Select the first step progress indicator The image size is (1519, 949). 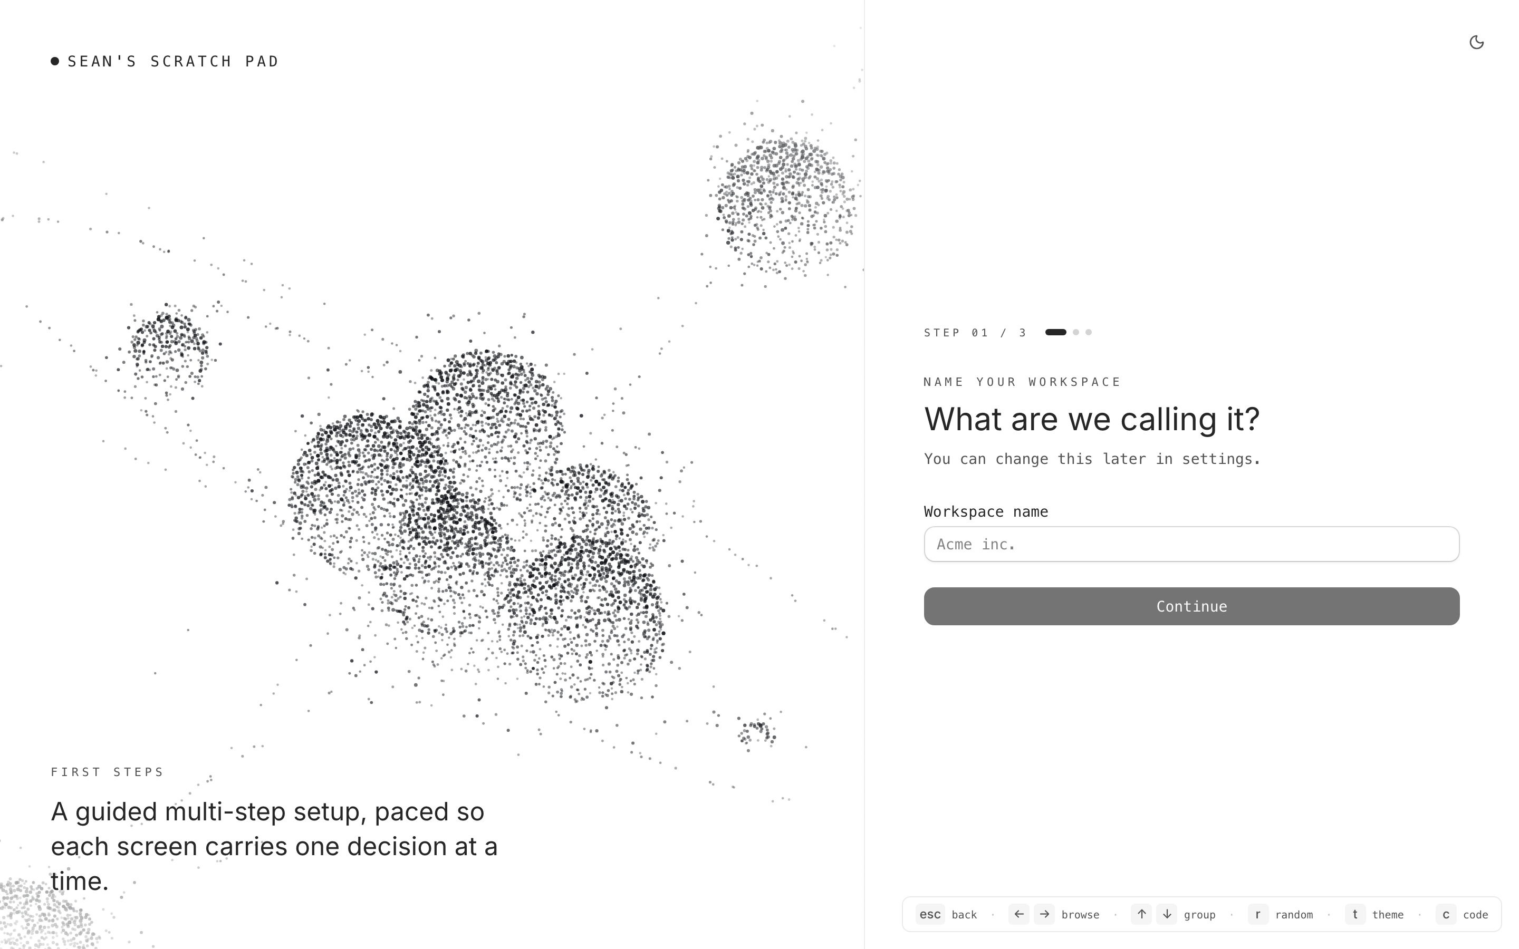coord(1055,332)
